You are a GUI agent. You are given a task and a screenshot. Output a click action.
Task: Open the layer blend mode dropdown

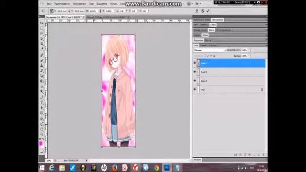click(210, 50)
